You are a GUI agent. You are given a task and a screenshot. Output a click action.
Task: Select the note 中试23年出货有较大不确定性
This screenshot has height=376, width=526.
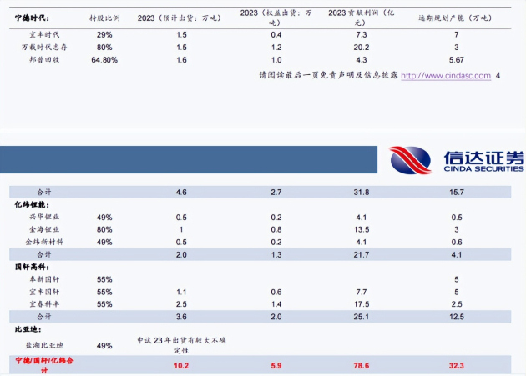click(181, 345)
